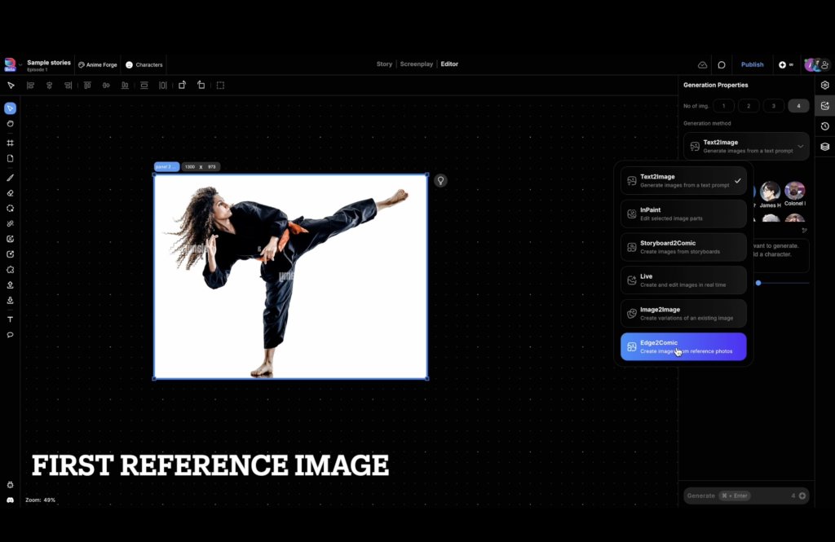The image size is (835, 542).
Task: Open the layers panel icon
Action: pos(824,147)
